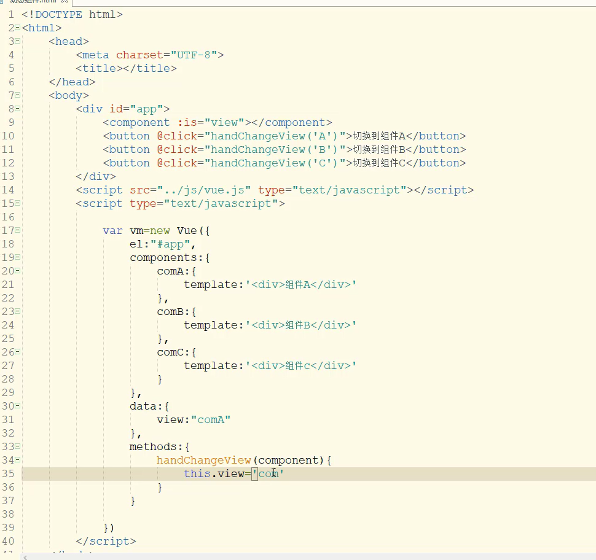Image resolution: width=596 pixels, height=560 pixels.
Task: Fold the handChangeView function on line 34
Action: [17, 460]
